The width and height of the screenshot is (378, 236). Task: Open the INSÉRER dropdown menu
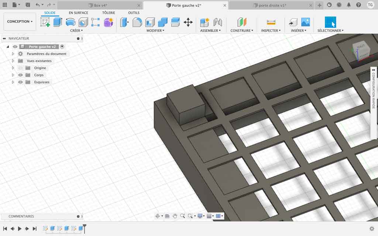point(298,31)
